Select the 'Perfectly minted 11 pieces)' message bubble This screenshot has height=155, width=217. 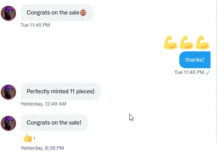pyautogui.click(x=61, y=91)
